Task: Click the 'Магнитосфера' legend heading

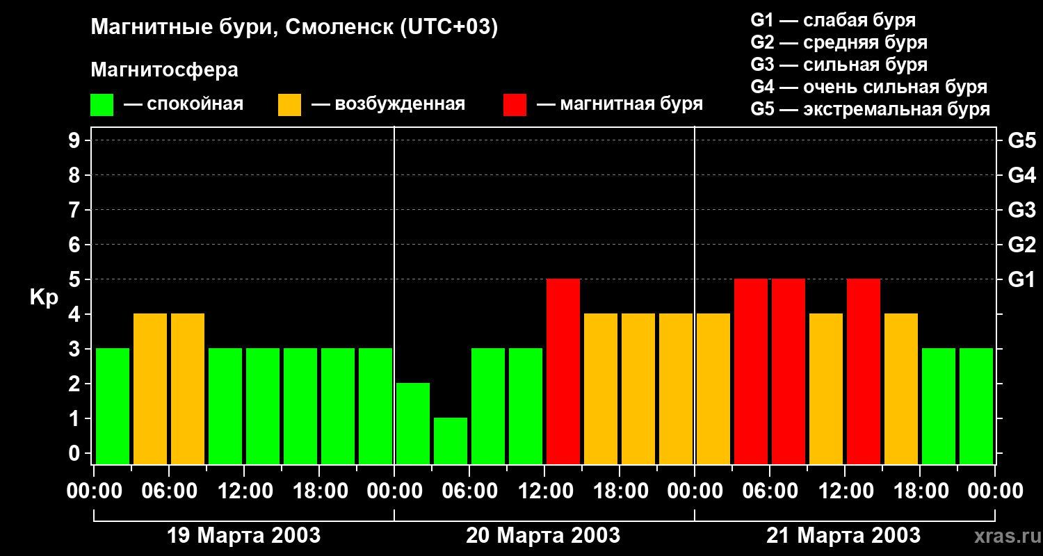Action: tap(164, 70)
